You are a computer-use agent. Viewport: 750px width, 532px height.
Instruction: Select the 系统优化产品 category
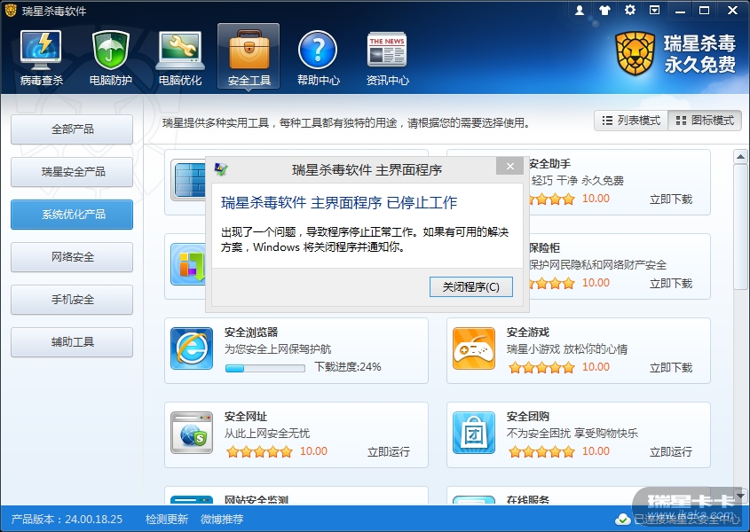pyautogui.click(x=72, y=215)
